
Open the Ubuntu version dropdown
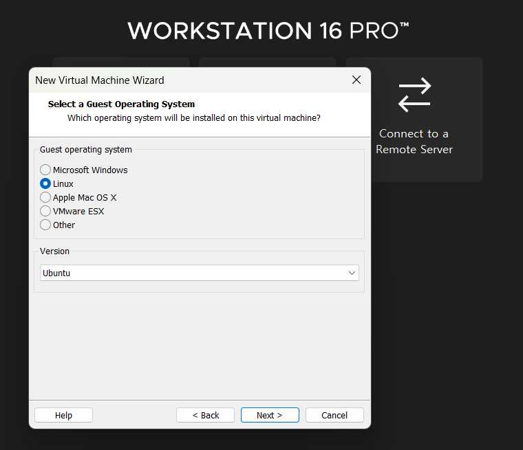pyautogui.click(x=200, y=273)
